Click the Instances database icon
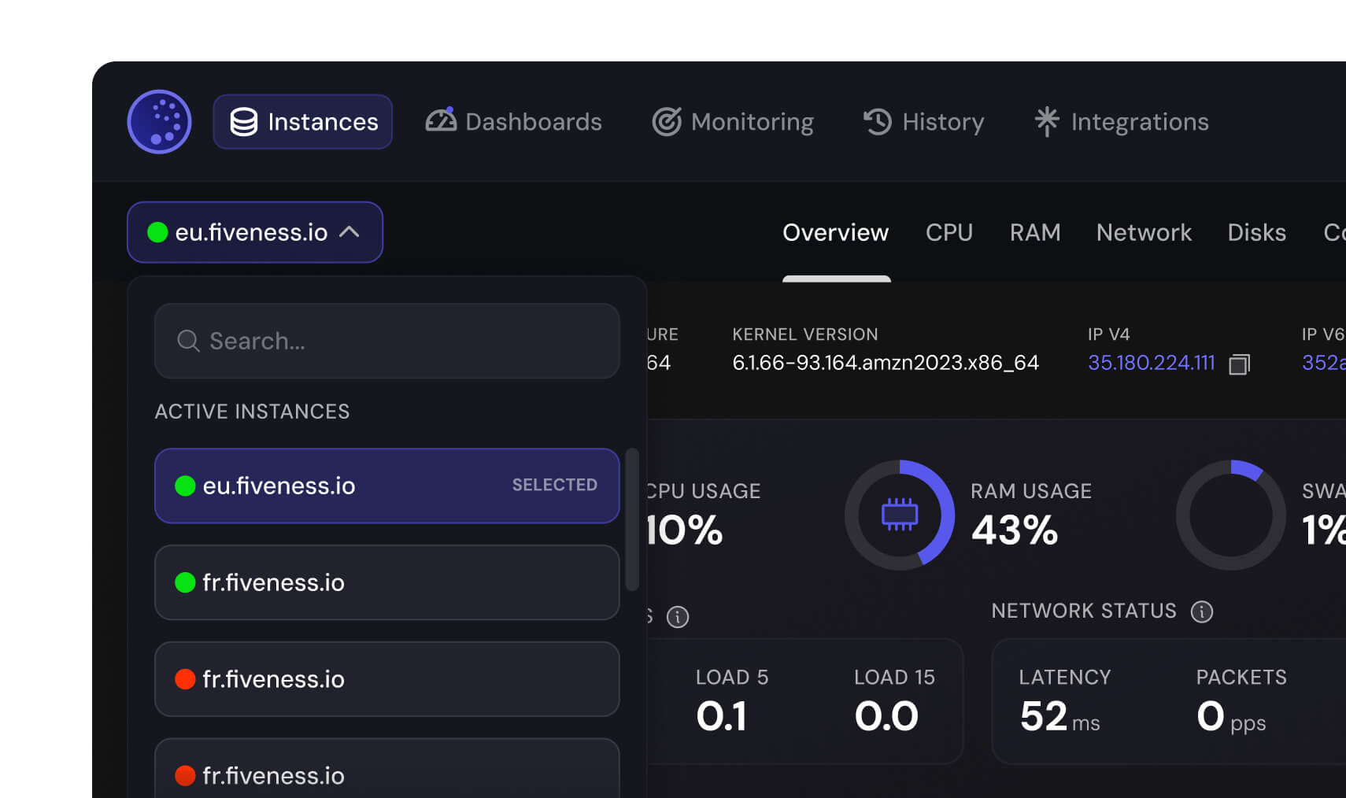This screenshot has width=1346, height=798. [243, 122]
